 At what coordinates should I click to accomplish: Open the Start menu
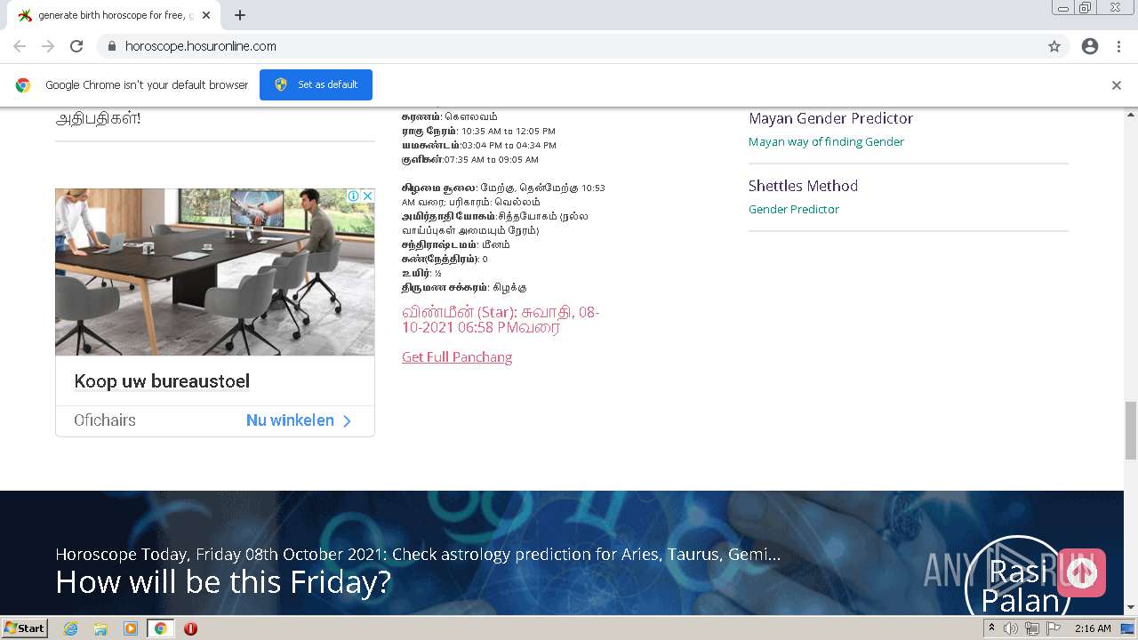click(x=25, y=628)
